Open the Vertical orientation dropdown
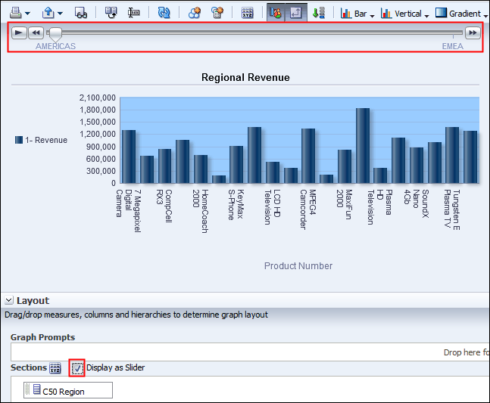This screenshot has width=490, height=403. [x=404, y=14]
